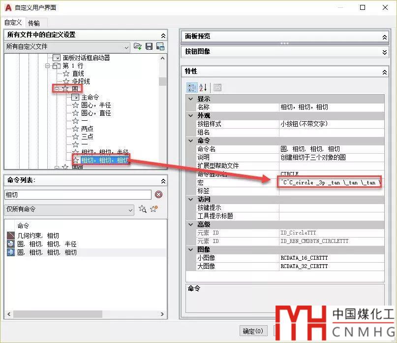Collapse the 圆 tree node
397x343 pixels.
click(57, 89)
